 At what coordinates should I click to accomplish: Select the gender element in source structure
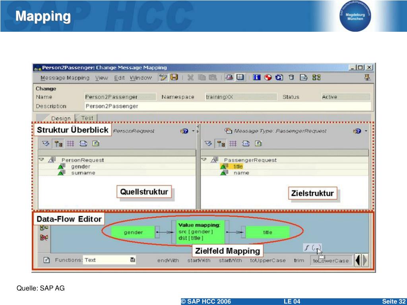[x=81, y=166]
